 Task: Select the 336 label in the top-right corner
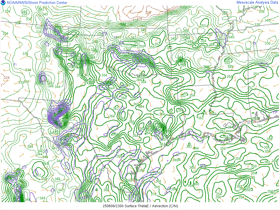[x=262, y=11]
